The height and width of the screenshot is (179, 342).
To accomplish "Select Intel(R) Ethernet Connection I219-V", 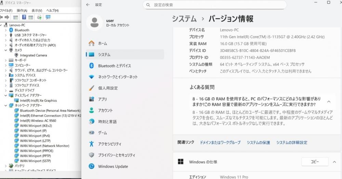I will click(x=50, y=115).
